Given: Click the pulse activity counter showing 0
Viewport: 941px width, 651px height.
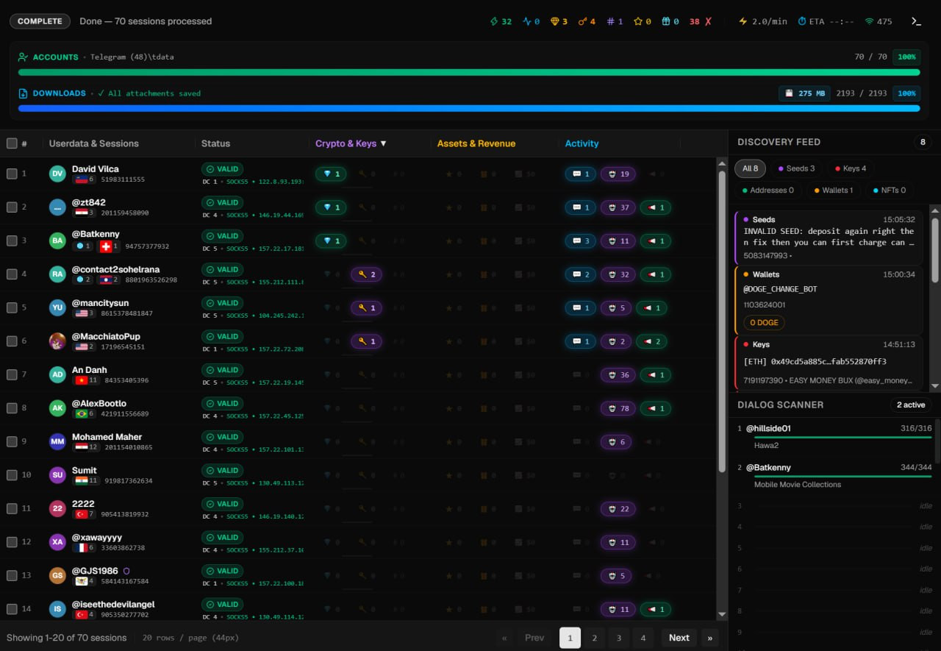Looking at the screenshot, I should [x=531, y=21].
